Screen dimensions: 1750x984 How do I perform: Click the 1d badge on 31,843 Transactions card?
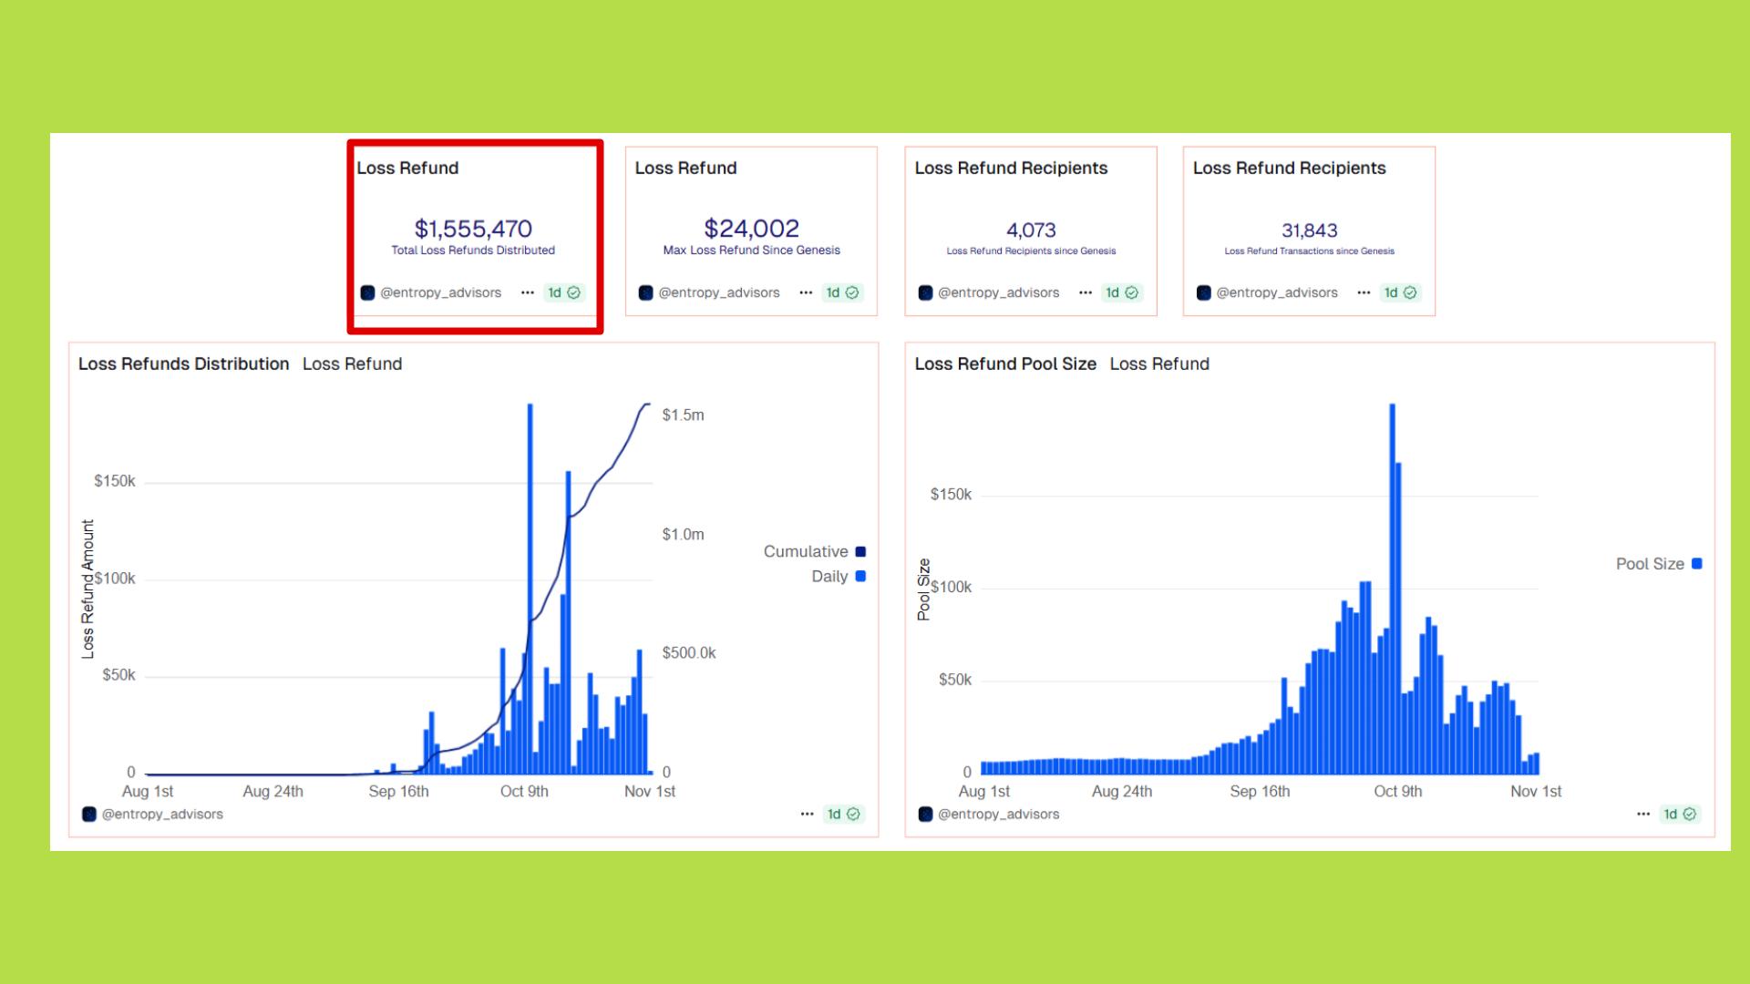click(1399, 292)
